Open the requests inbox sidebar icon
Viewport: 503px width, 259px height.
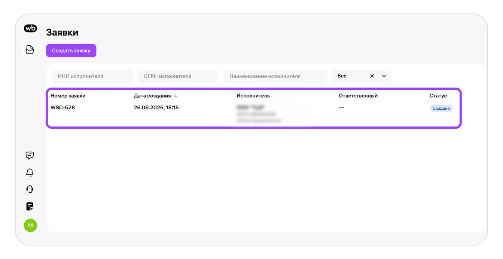[x=30, y=49]
